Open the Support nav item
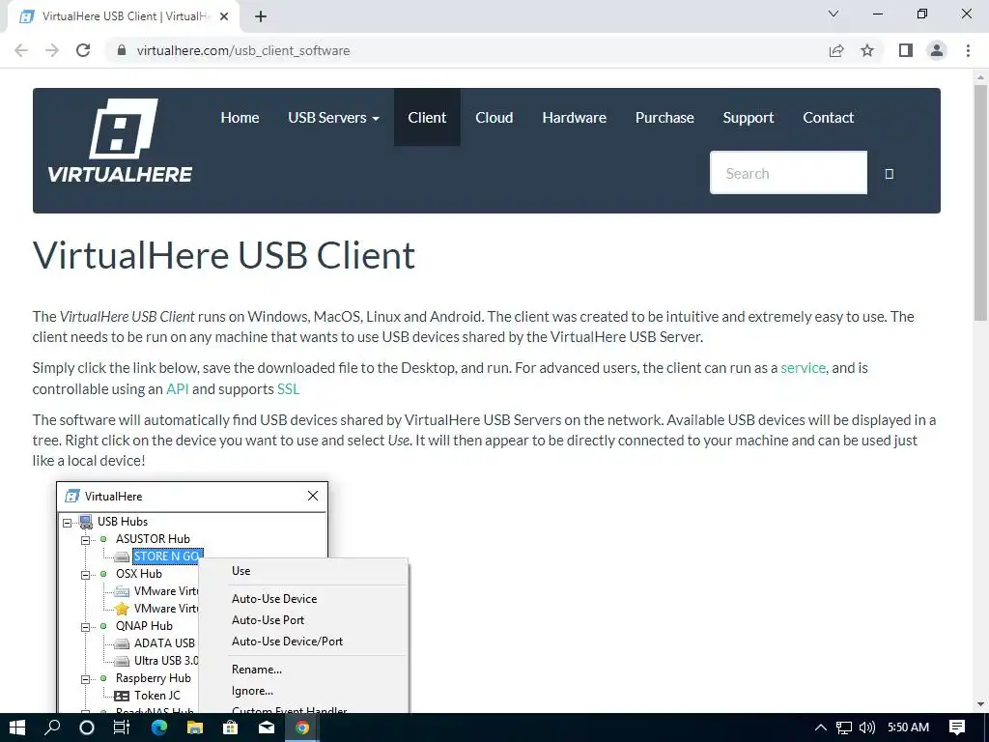Image resolution: width=989 pixels, height=742 pixels. click(x=749, y=117)
